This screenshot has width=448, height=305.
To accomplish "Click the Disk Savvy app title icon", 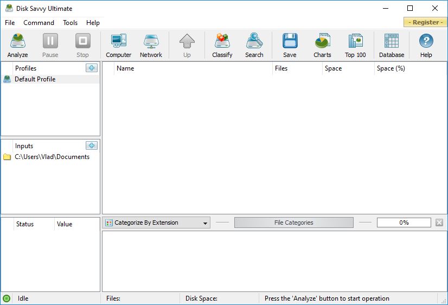I will click(9, 8).
